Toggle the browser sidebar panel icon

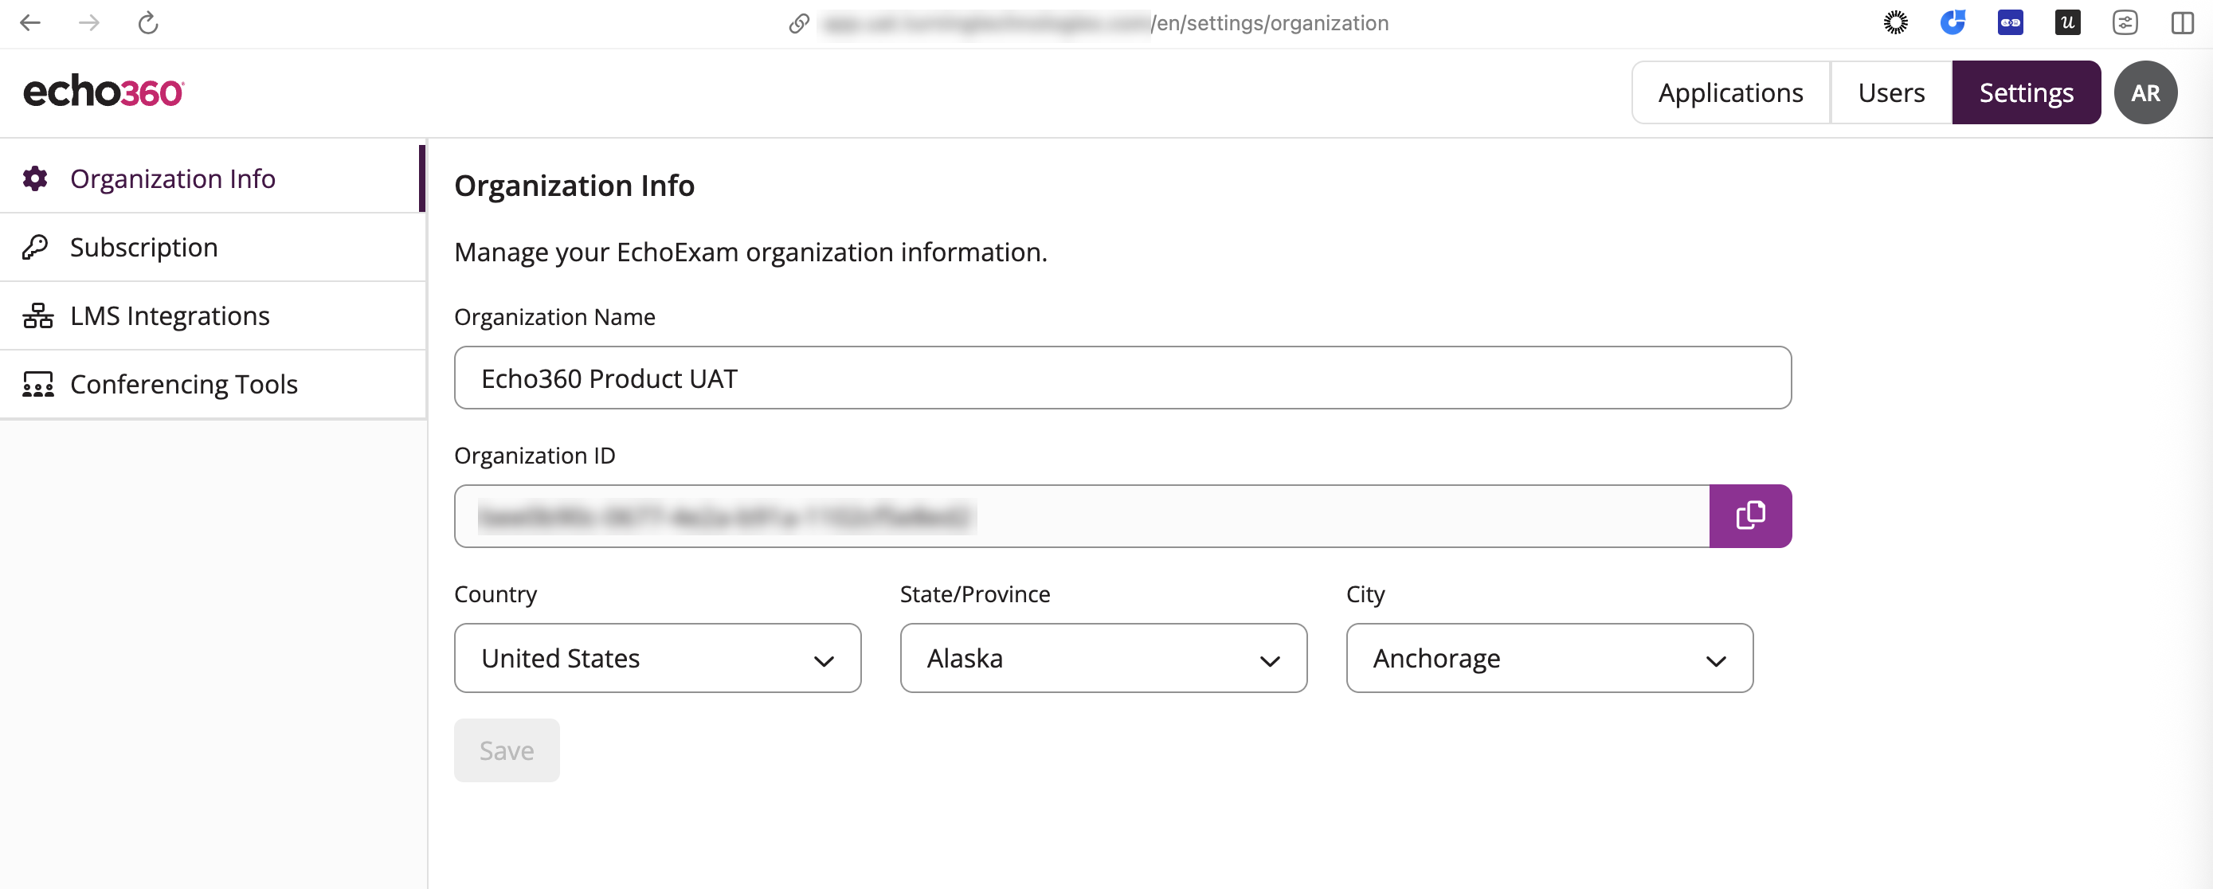2182,23
